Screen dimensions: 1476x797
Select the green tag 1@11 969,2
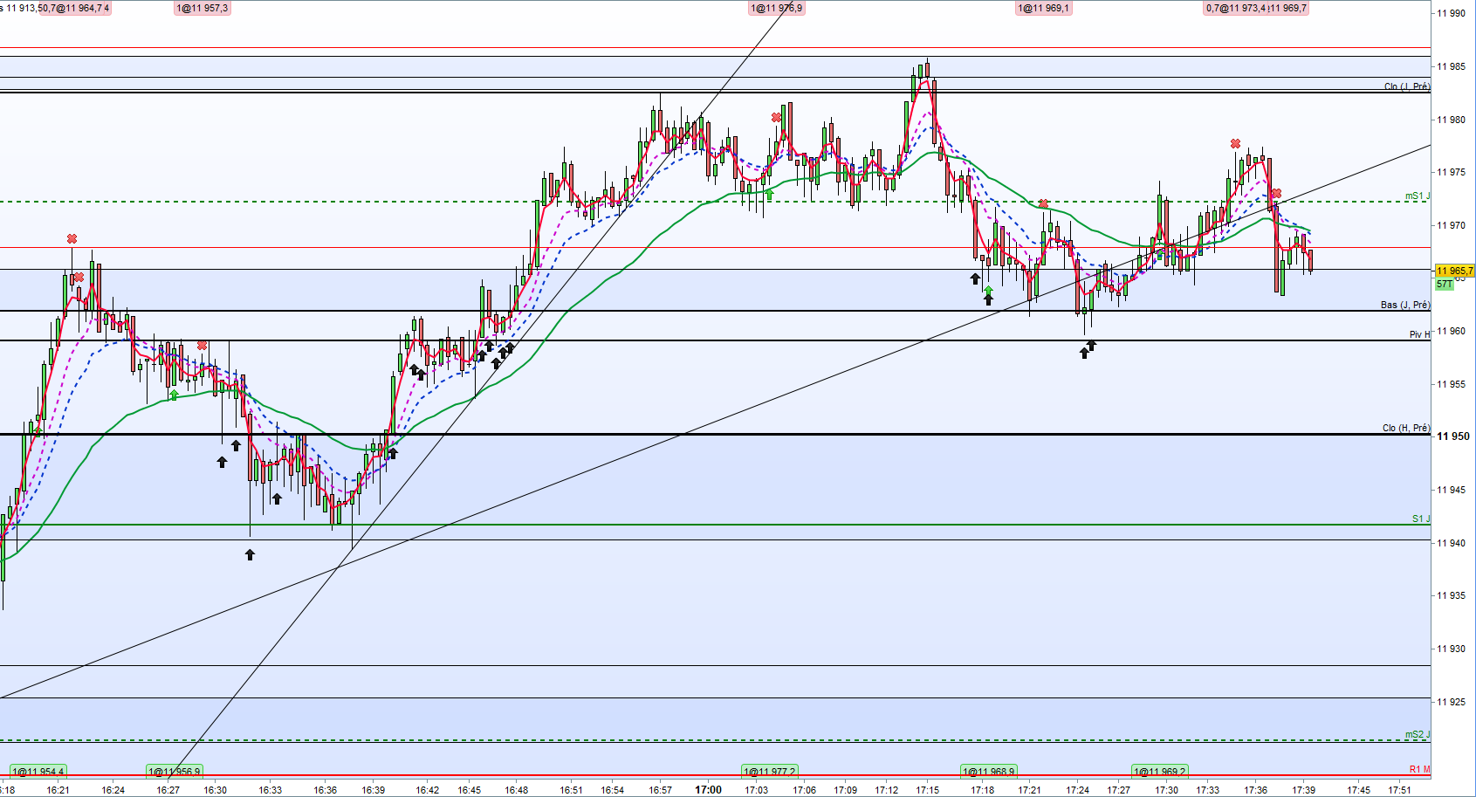(x=1160, y=772)
